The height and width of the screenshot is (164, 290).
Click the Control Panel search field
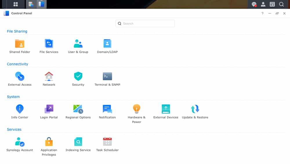[145, 24]
